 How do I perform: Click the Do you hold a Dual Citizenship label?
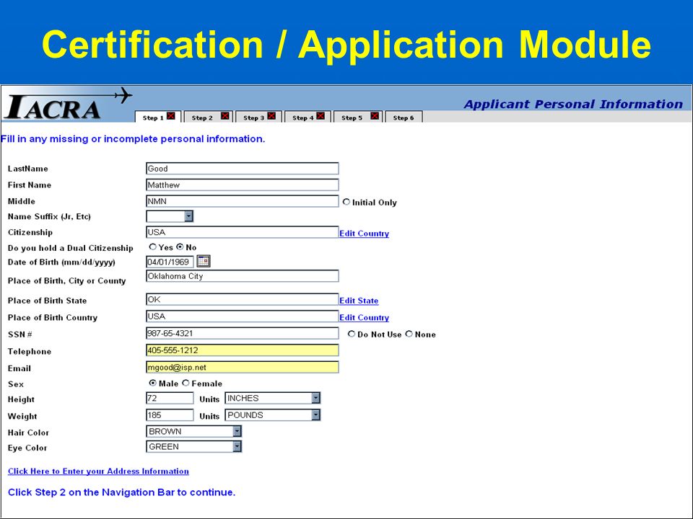(70, 248)
